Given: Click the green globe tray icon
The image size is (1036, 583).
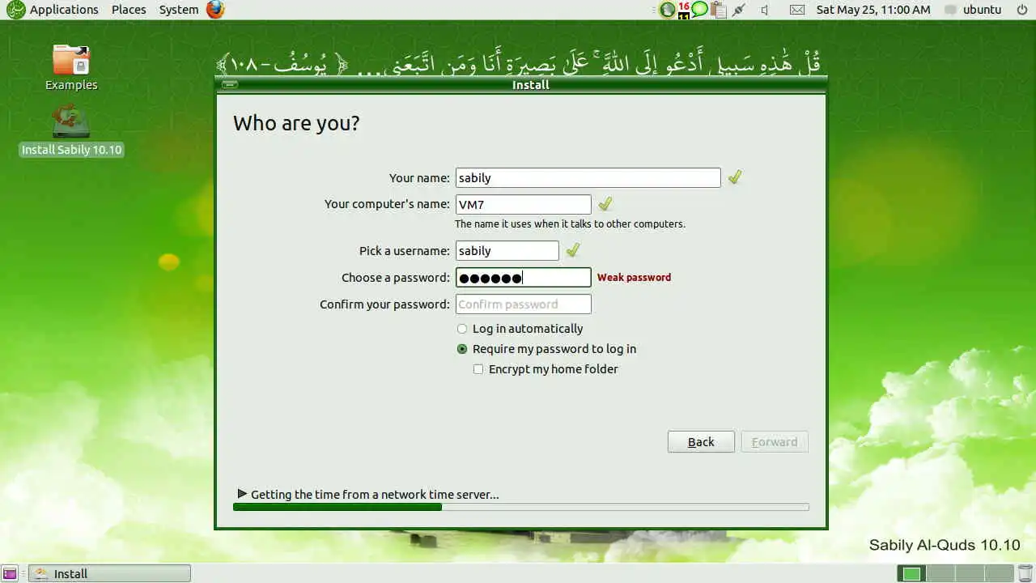Looking at the screenshot, I should click(667, 10).
